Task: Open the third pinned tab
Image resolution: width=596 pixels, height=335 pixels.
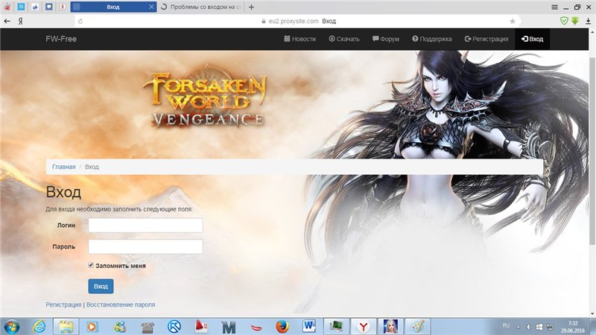Action: pos(35,7)
